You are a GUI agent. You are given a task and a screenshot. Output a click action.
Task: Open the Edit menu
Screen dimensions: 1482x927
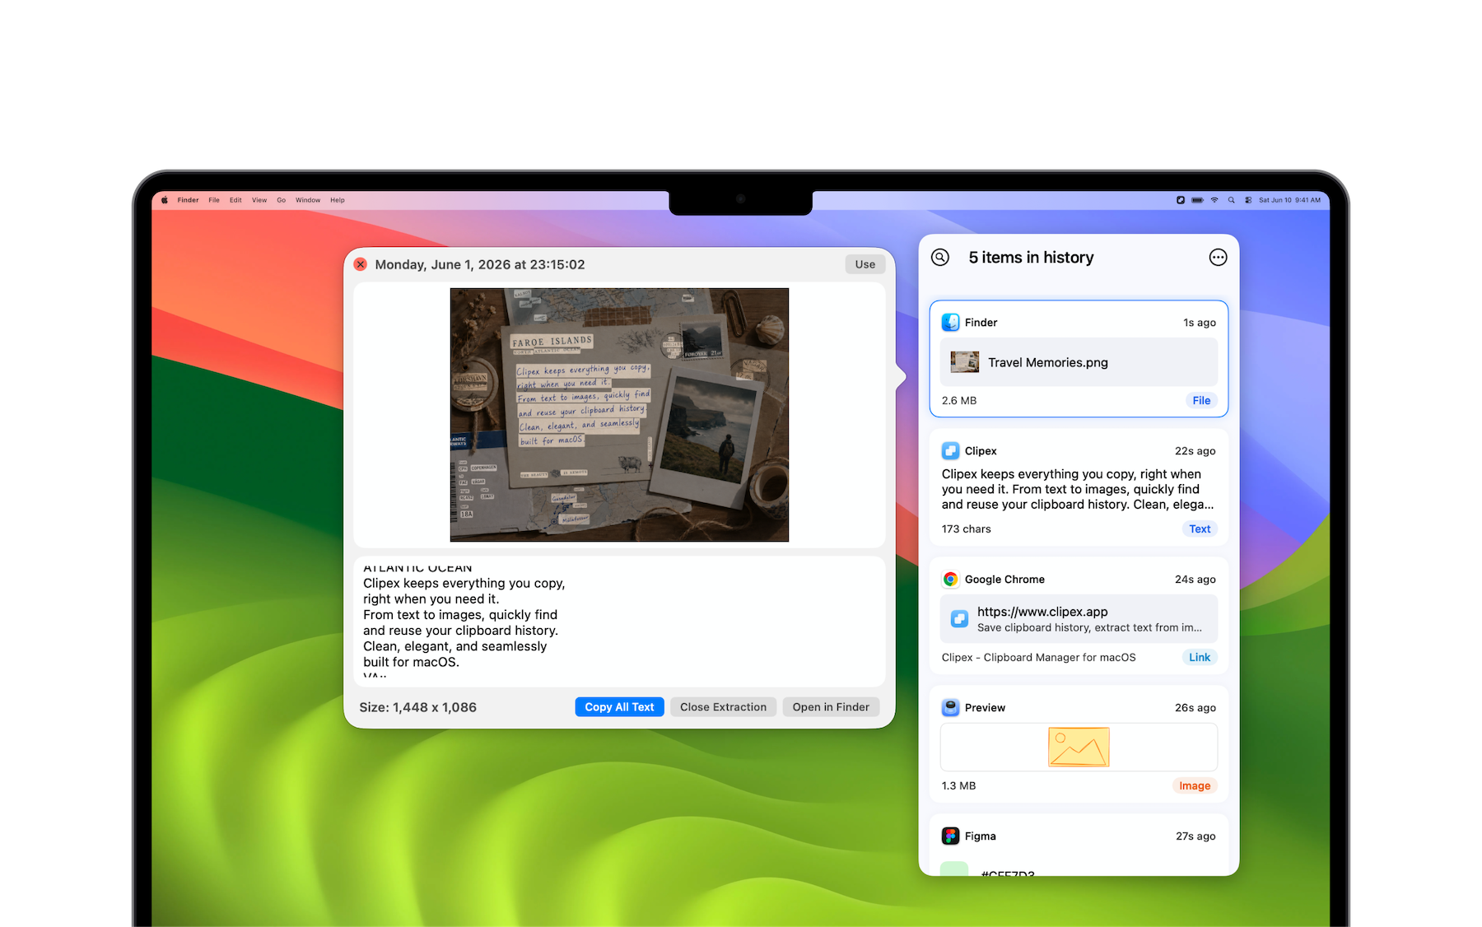(235, 200)
